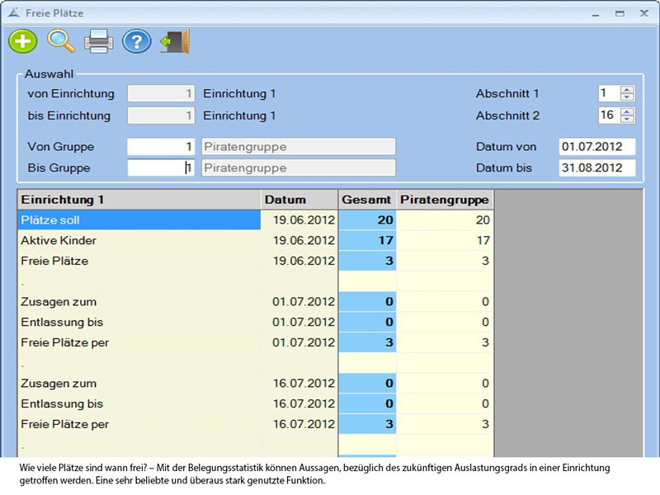Click the Gesamt column header

[x=368, y=200]
